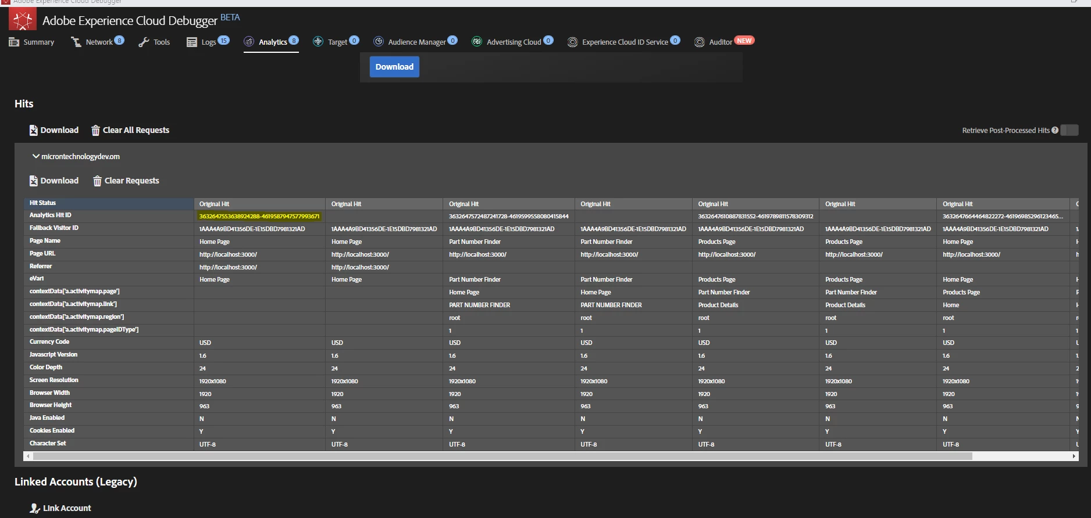Click the Currency Code row label

[49, 341]
